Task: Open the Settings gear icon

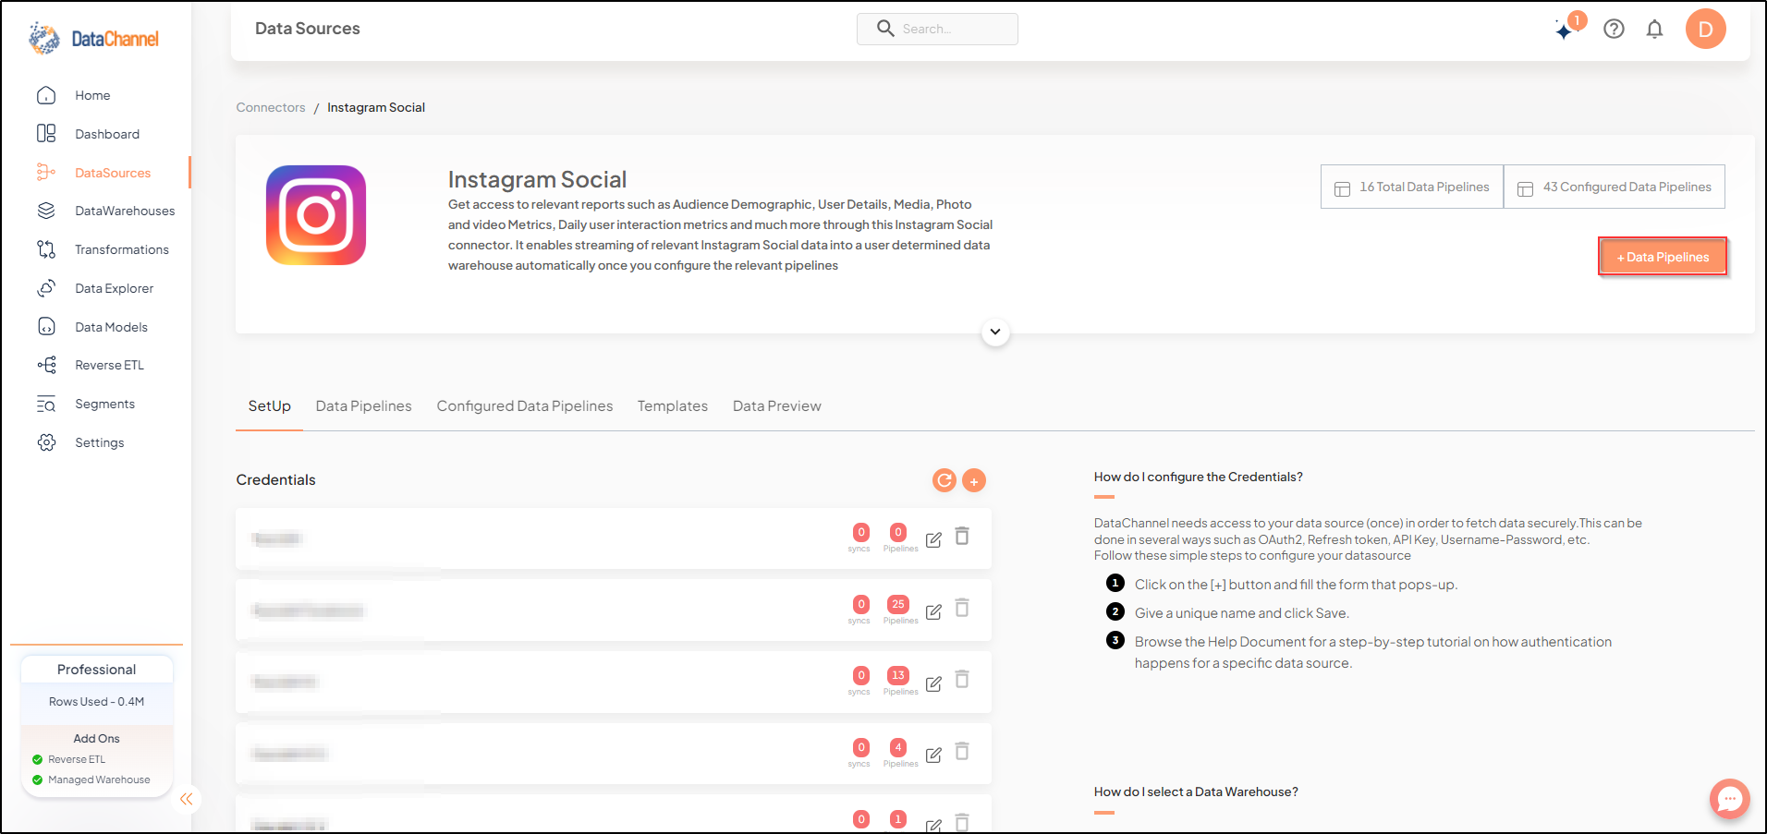Action: point(46,442)
